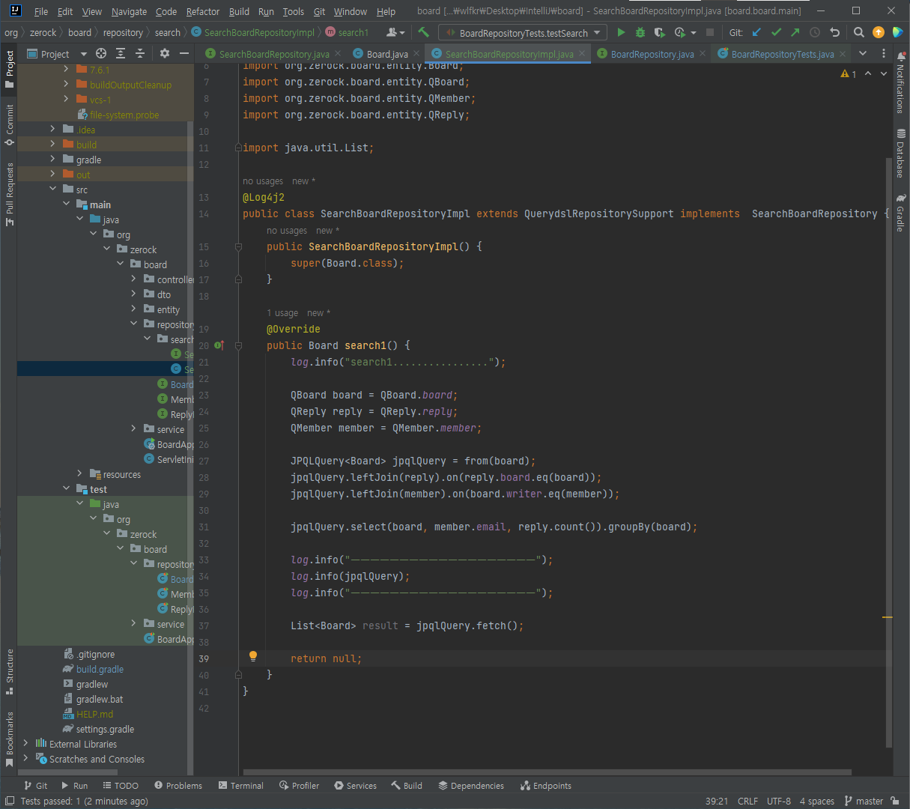910x809 pixels.
Task: Click the Git Update Project blue arrow
Action: pos(756,32)
